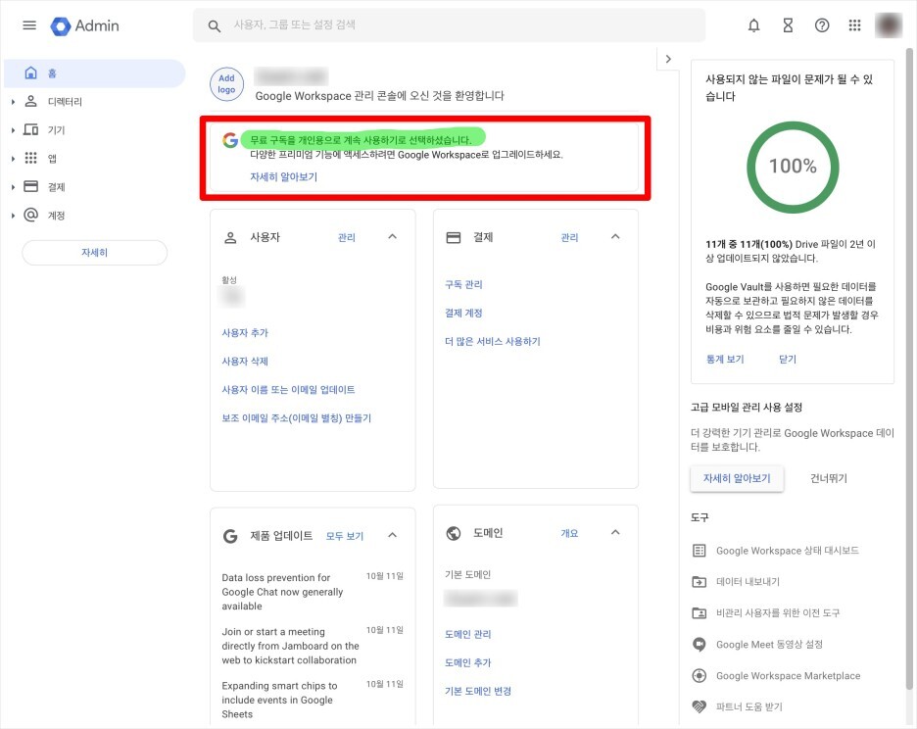
Task: Open the help question mark icon
Action: click(x=822, y=25)
